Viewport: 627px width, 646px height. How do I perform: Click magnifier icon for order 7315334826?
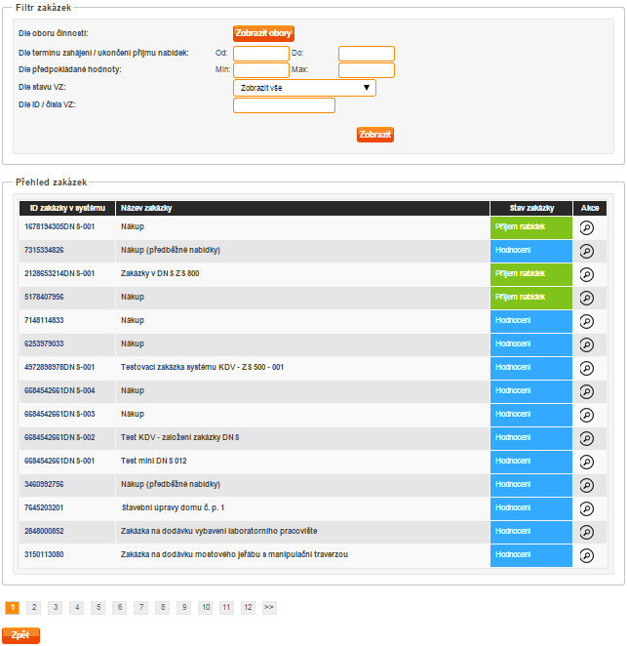[587, 251]
